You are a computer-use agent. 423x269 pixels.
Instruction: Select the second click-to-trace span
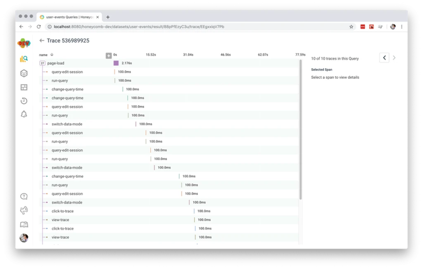[169, 228]
